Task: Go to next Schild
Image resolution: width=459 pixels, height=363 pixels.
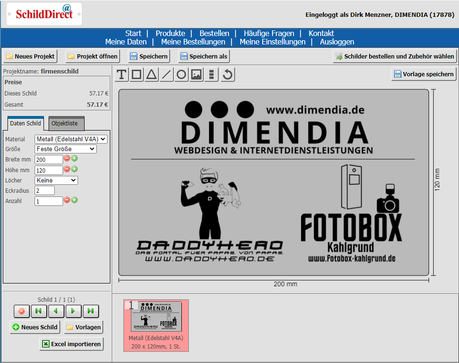Action: coord(73,311)
